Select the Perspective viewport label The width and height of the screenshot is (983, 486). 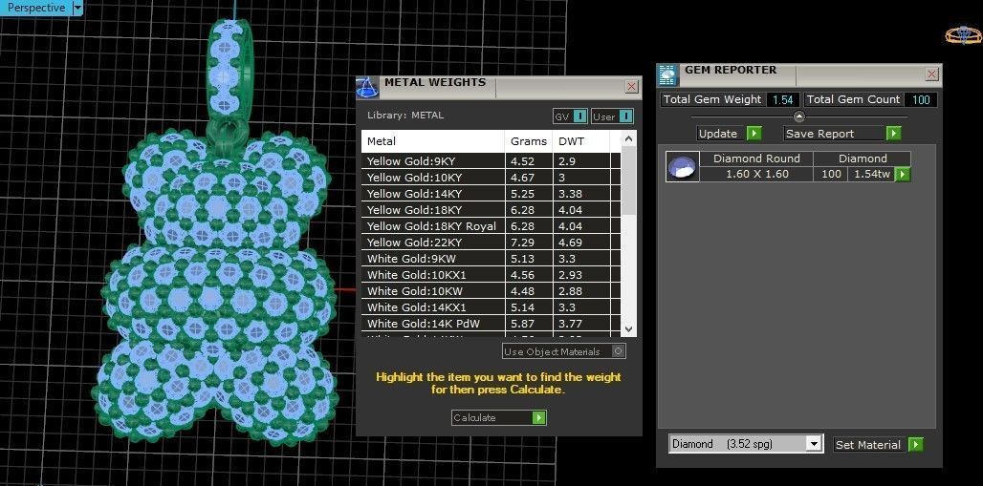pos(35,8)
